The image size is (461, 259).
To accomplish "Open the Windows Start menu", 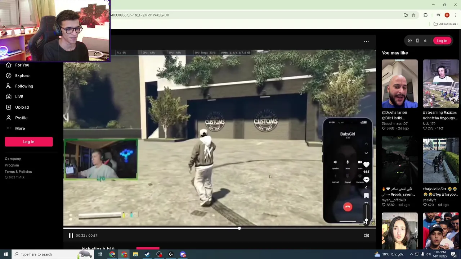I will pyautogui.click(x=6, y=254).
